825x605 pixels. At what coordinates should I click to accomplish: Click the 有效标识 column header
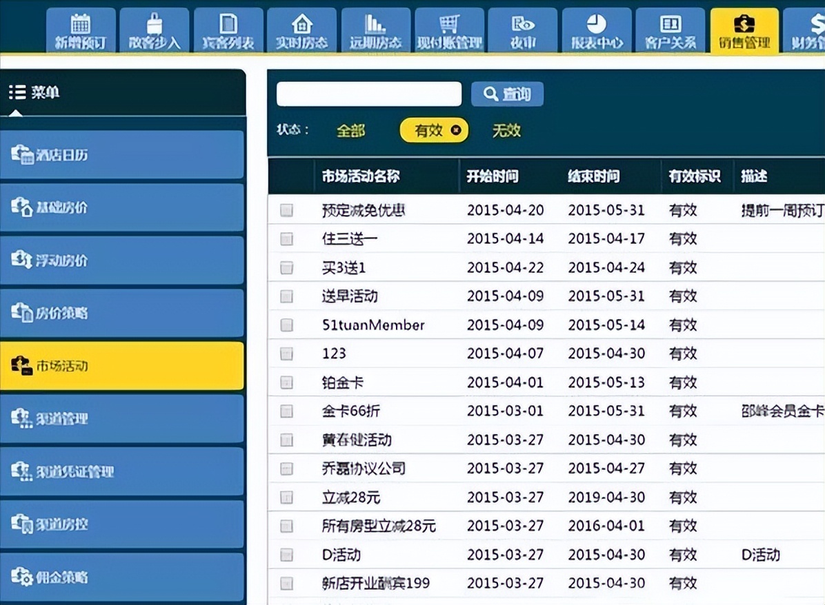click(695, 176)
